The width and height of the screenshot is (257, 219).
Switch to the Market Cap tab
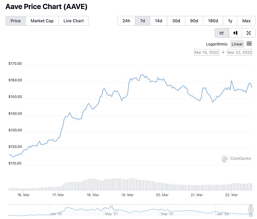42,21
